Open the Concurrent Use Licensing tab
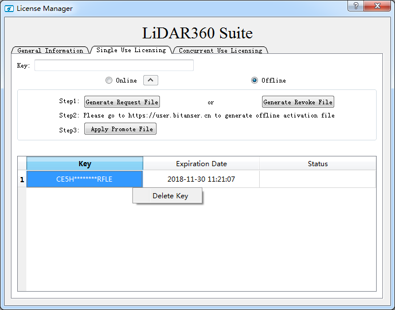The height and width of the screenshot is (310, 395). (220, 50)
